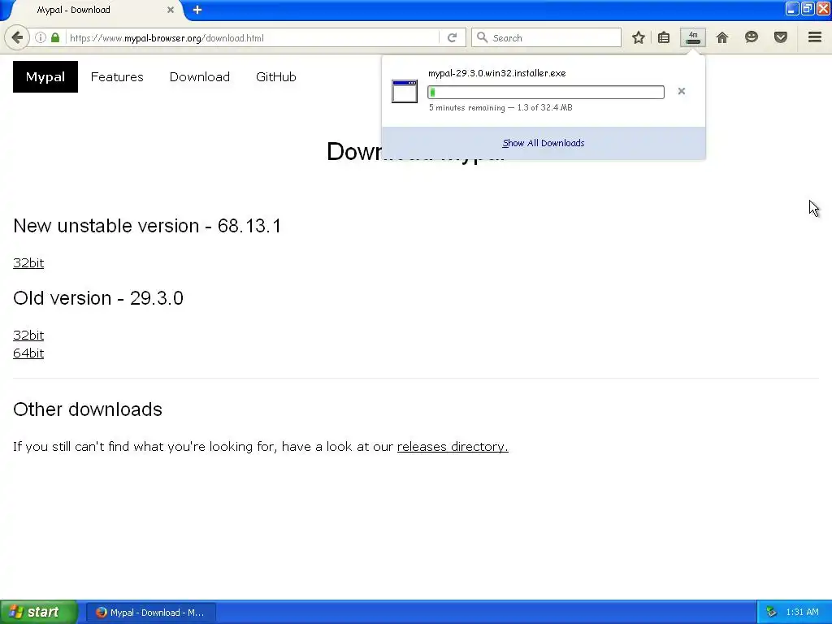Restore down the browser window
This screenshot has height=624, width=832.
[x=808, y=8]
